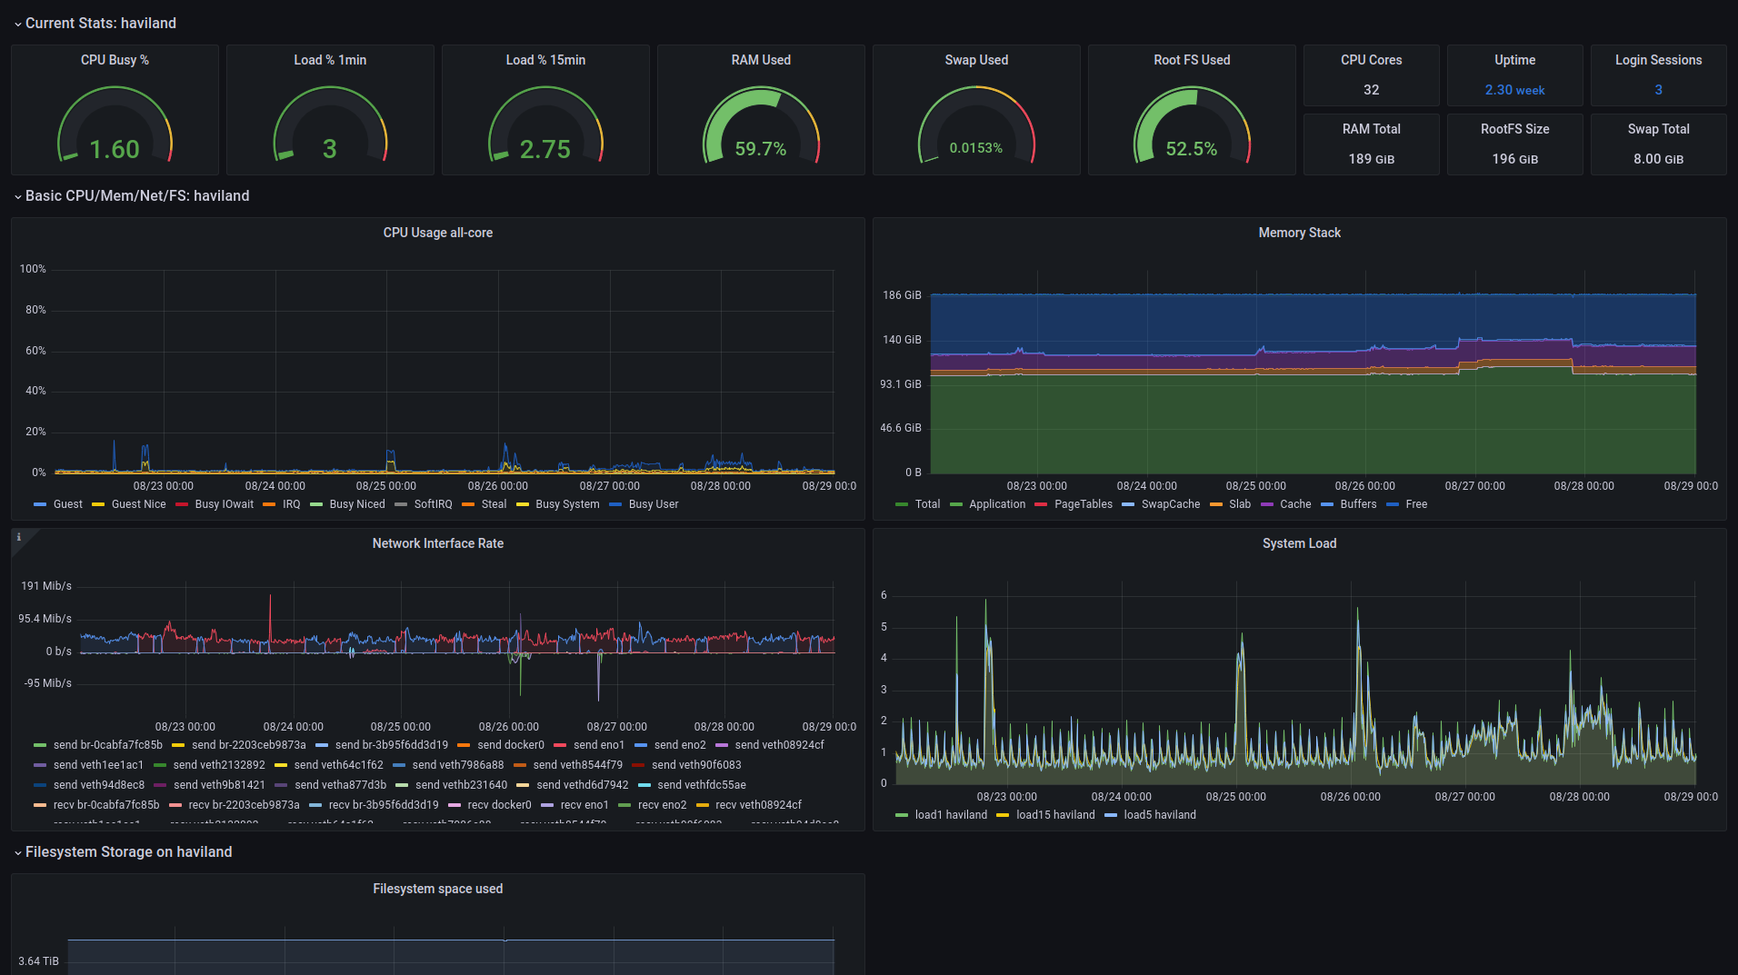The width and height of the screenshot is (1738, 975).
Task: Toggle the Guest series in CPU legend
Action: [x=67, y=504]
